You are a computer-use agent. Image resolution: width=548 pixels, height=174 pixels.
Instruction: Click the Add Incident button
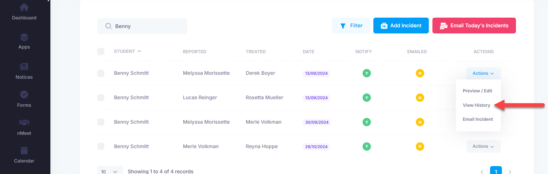click(401, 26)
